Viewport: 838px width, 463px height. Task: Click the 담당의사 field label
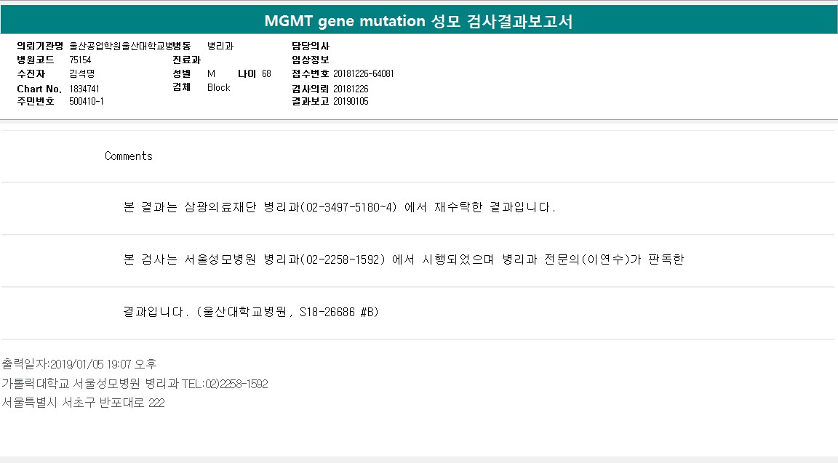point(311,46)
